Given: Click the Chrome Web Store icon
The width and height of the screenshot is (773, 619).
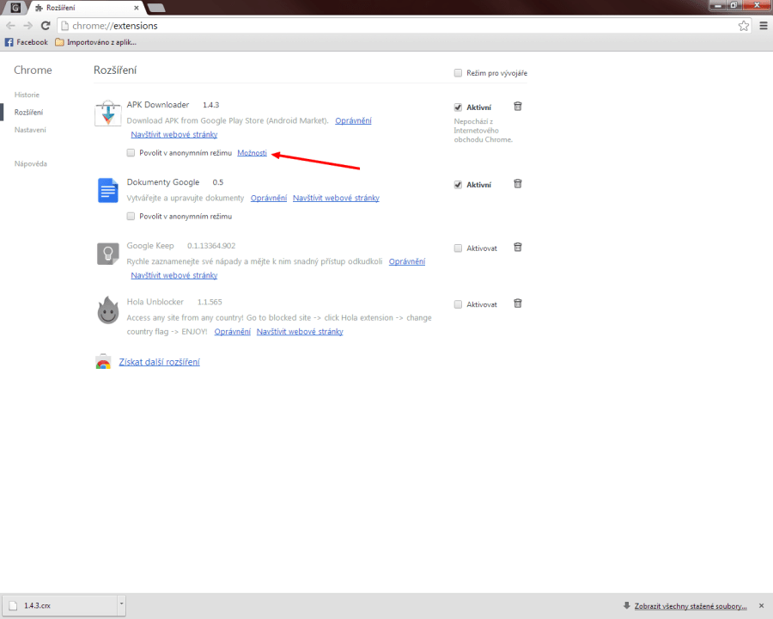Looking at the screenshot, I should (x=103, y=362).
